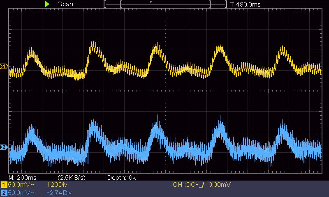Click the 0.00mV trigger level value
The width and height of the screenshot is (329, 197).
tap(220, 185)
